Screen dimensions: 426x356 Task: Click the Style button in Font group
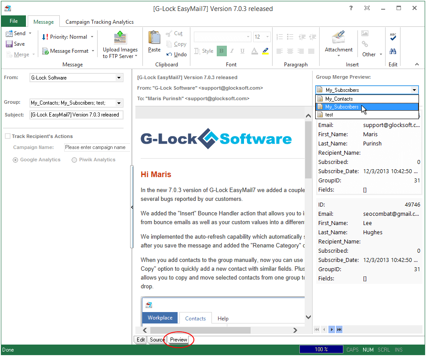coord(204,51)
